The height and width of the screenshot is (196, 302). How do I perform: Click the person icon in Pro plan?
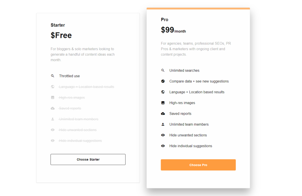[163, 124]
